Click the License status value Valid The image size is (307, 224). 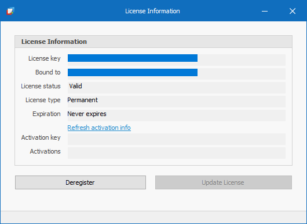click(75, 86)
